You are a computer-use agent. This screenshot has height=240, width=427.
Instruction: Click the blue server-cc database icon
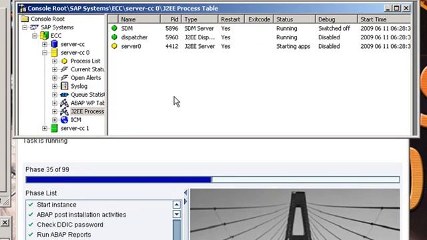[x=55, y=44]
